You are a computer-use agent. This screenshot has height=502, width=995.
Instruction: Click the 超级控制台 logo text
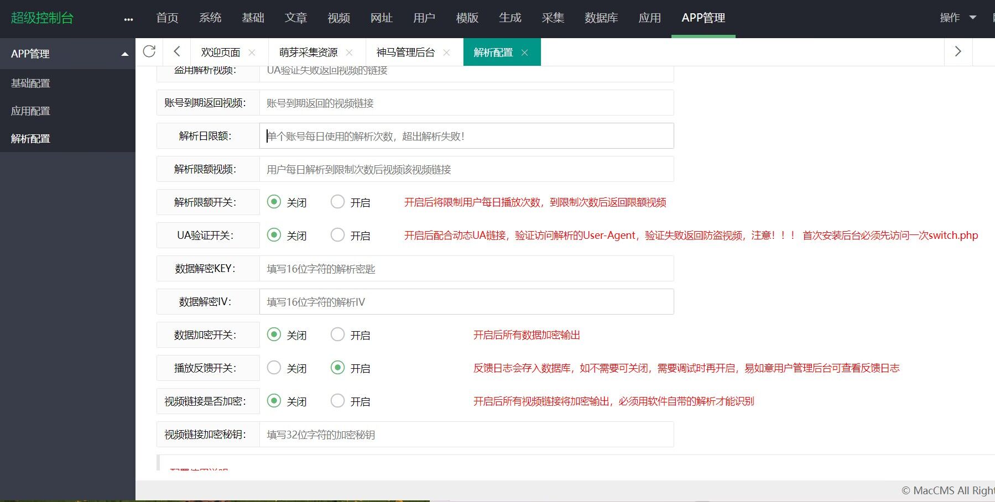tap(42, 18)
